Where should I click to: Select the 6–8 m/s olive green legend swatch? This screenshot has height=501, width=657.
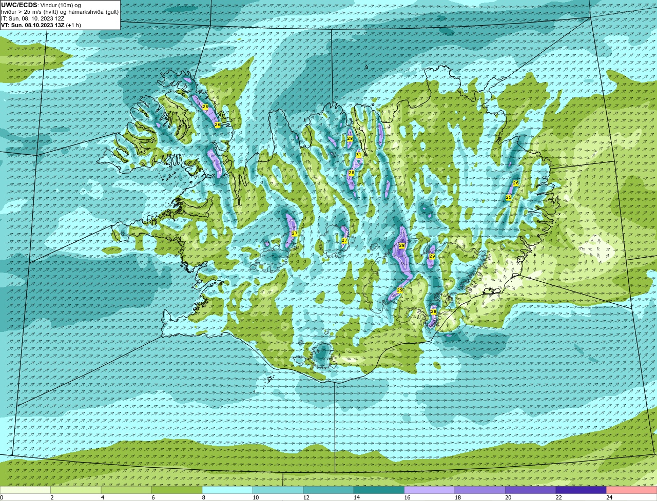tap(178, 490)
